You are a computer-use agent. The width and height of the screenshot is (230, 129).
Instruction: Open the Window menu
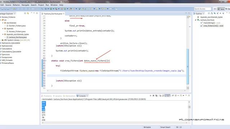pos(54,5)
